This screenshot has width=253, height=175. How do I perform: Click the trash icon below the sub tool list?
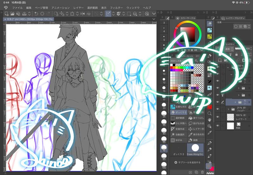click(x=202, y=172)
